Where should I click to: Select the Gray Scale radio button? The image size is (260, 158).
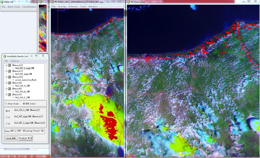pos(5,104)
